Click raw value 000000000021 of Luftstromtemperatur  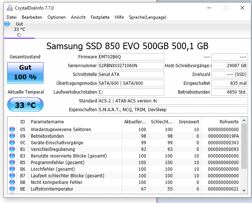[223, 189]
